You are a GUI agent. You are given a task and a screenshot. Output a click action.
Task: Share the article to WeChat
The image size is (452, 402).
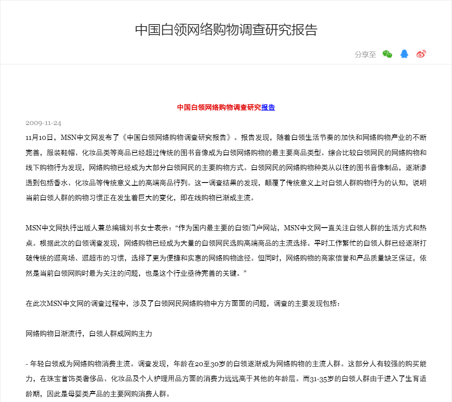click(x=387, y=54)
